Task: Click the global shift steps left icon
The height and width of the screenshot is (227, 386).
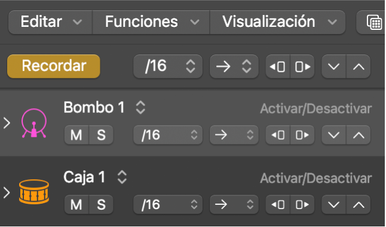Action: pos(278,66)
